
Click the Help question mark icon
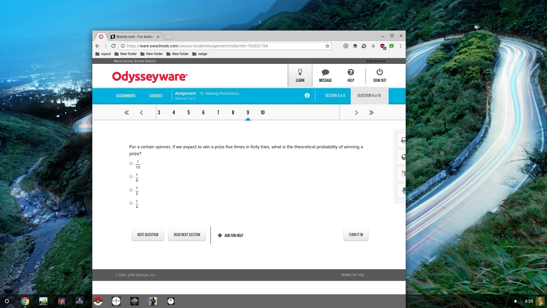(350, 72)
